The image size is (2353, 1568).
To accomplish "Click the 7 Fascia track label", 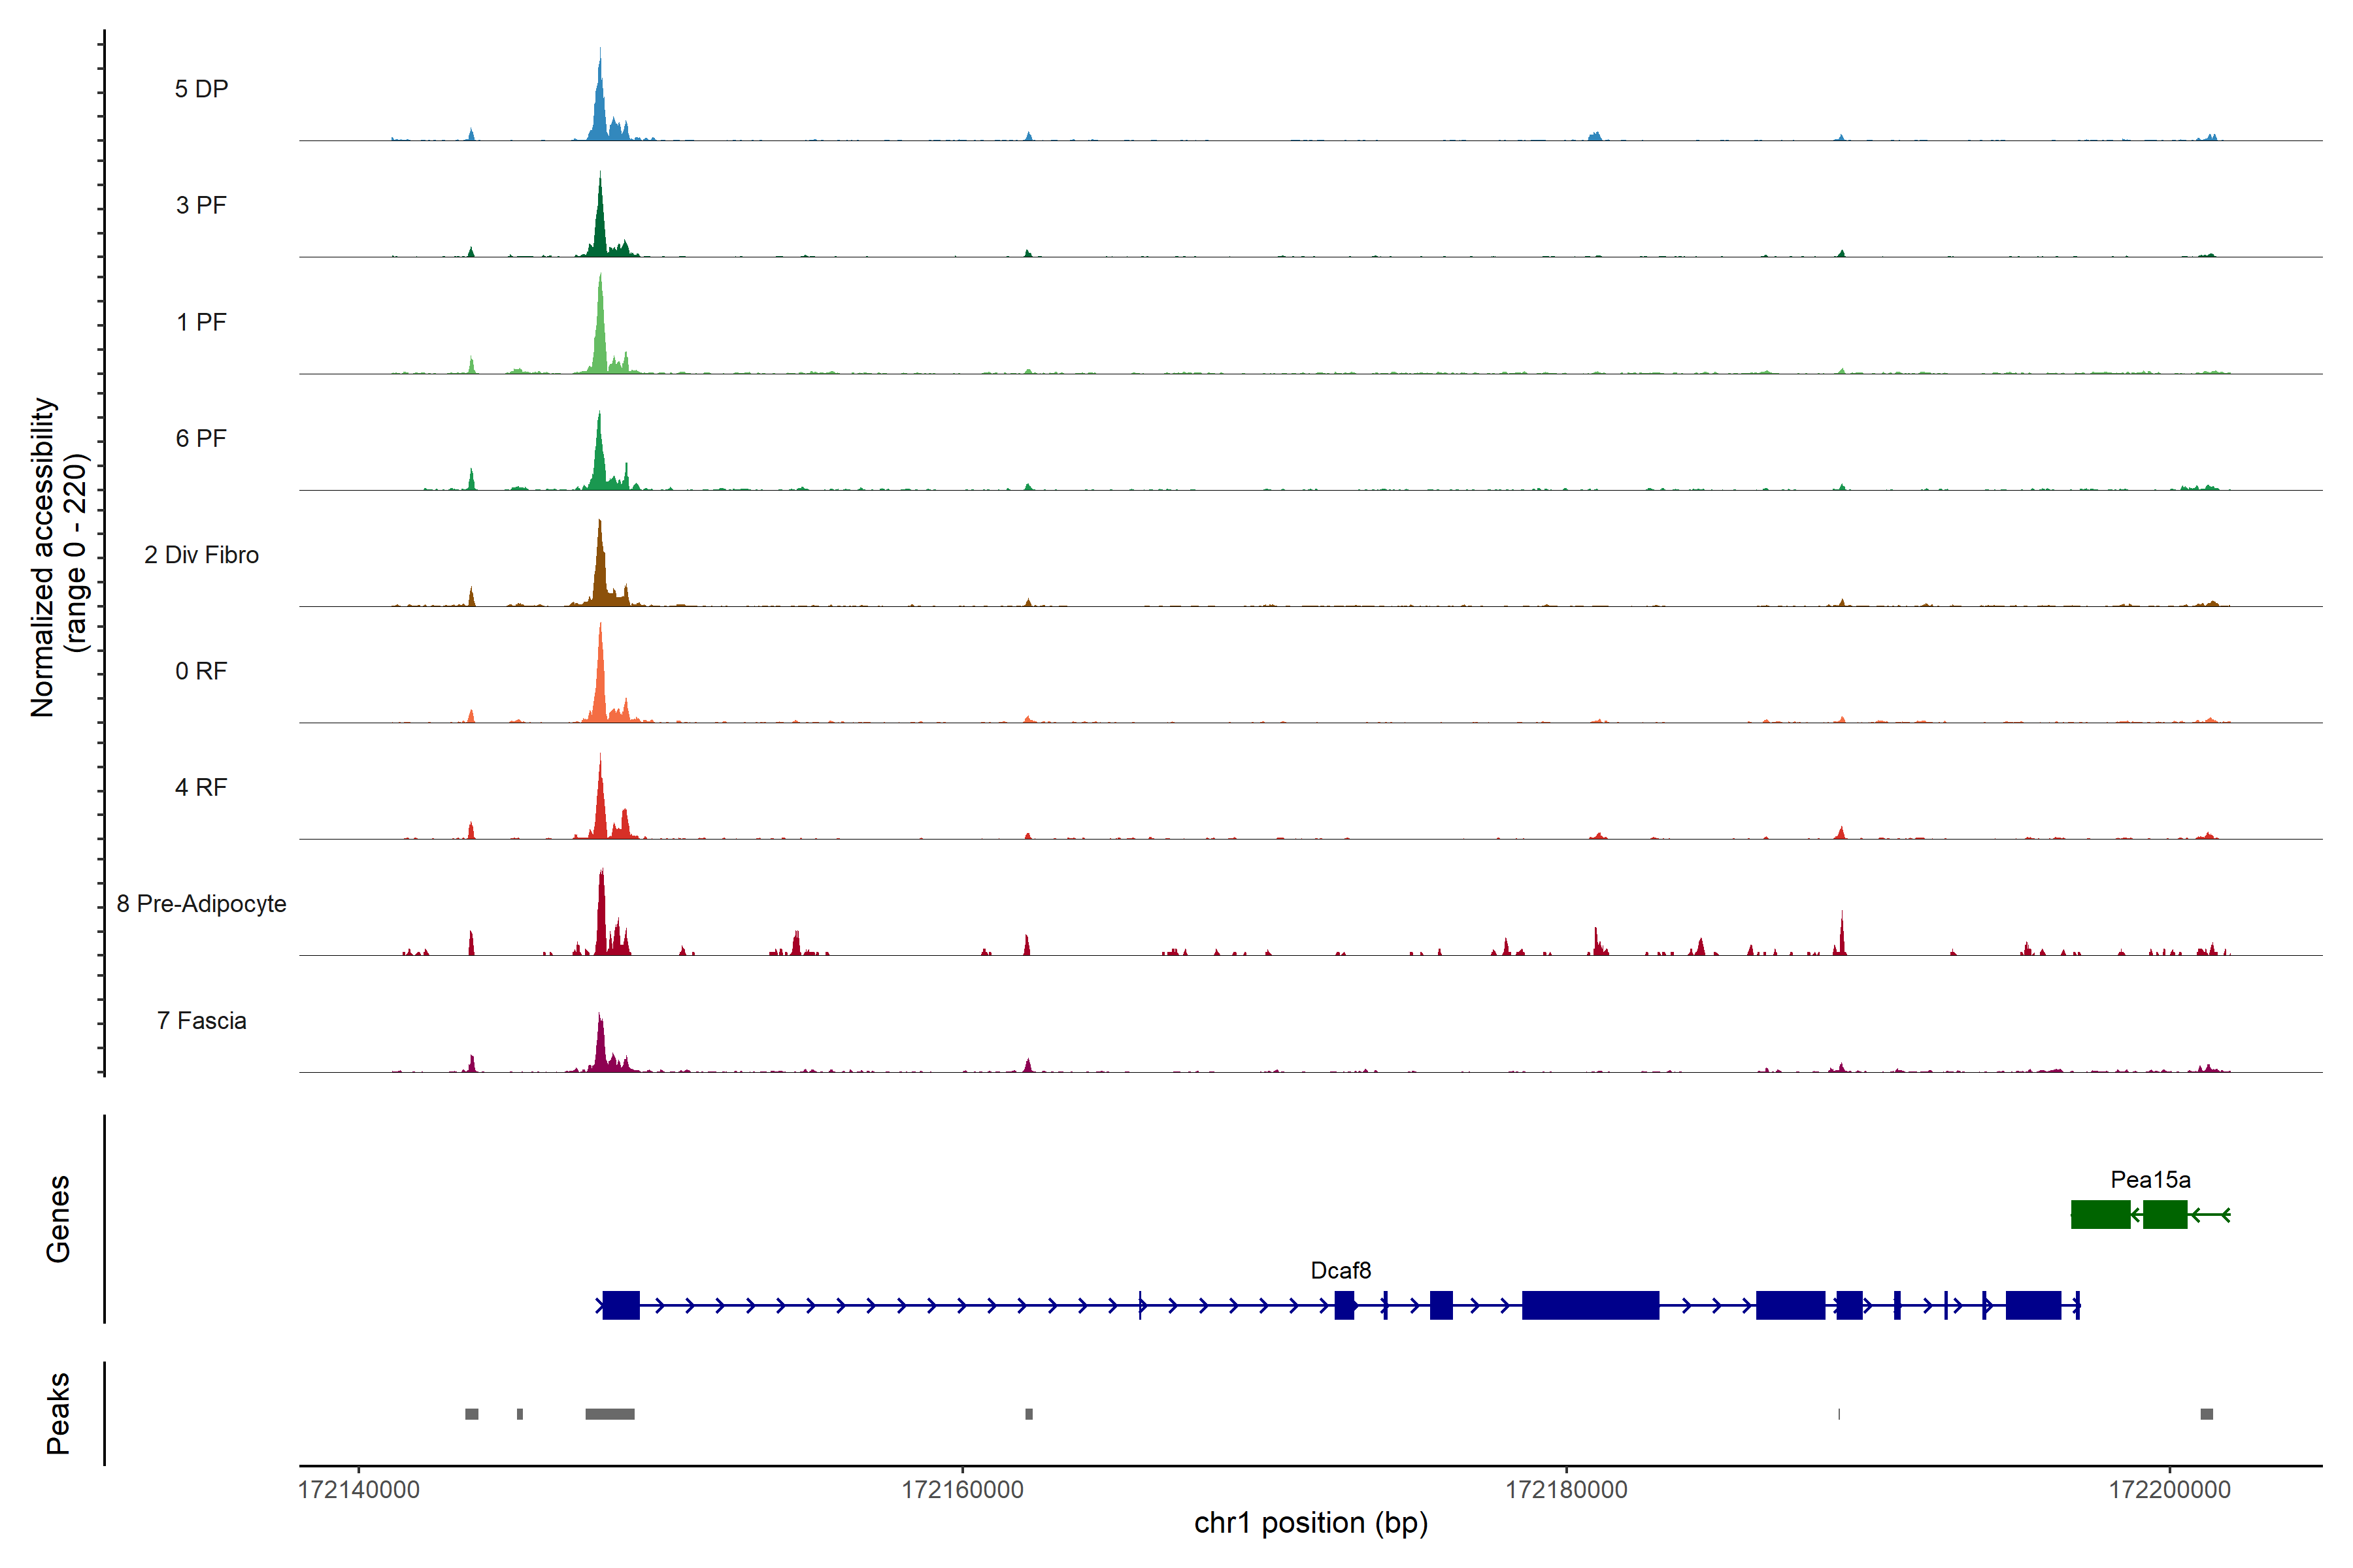I will pyautogui.click(x=201, y=1021).
